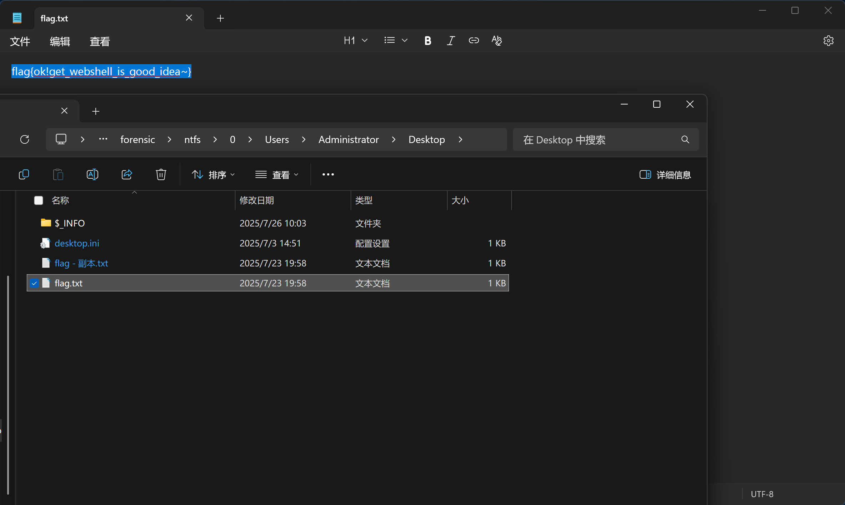845x505 pixels.
Task: Toggle the select-all checkbox beside 名称
Action: 39,200
